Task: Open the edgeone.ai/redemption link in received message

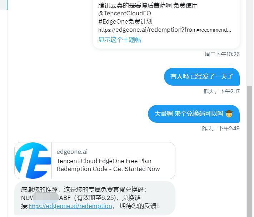Action: [70, 206]
